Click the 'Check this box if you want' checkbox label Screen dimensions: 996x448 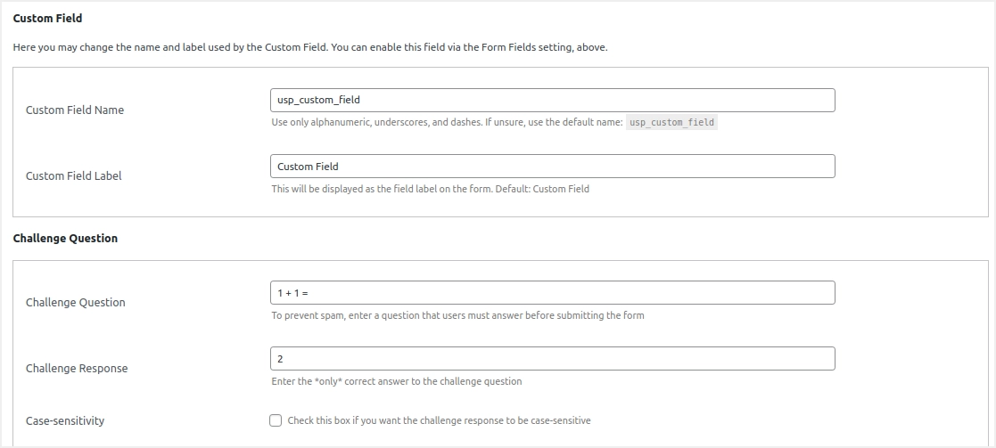[439, 420]
